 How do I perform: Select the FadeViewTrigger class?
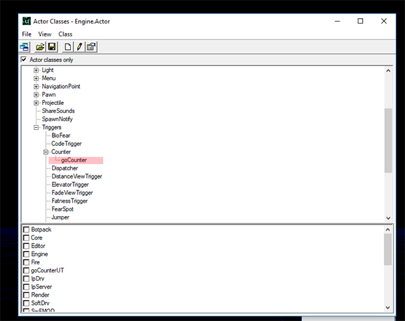72,193
